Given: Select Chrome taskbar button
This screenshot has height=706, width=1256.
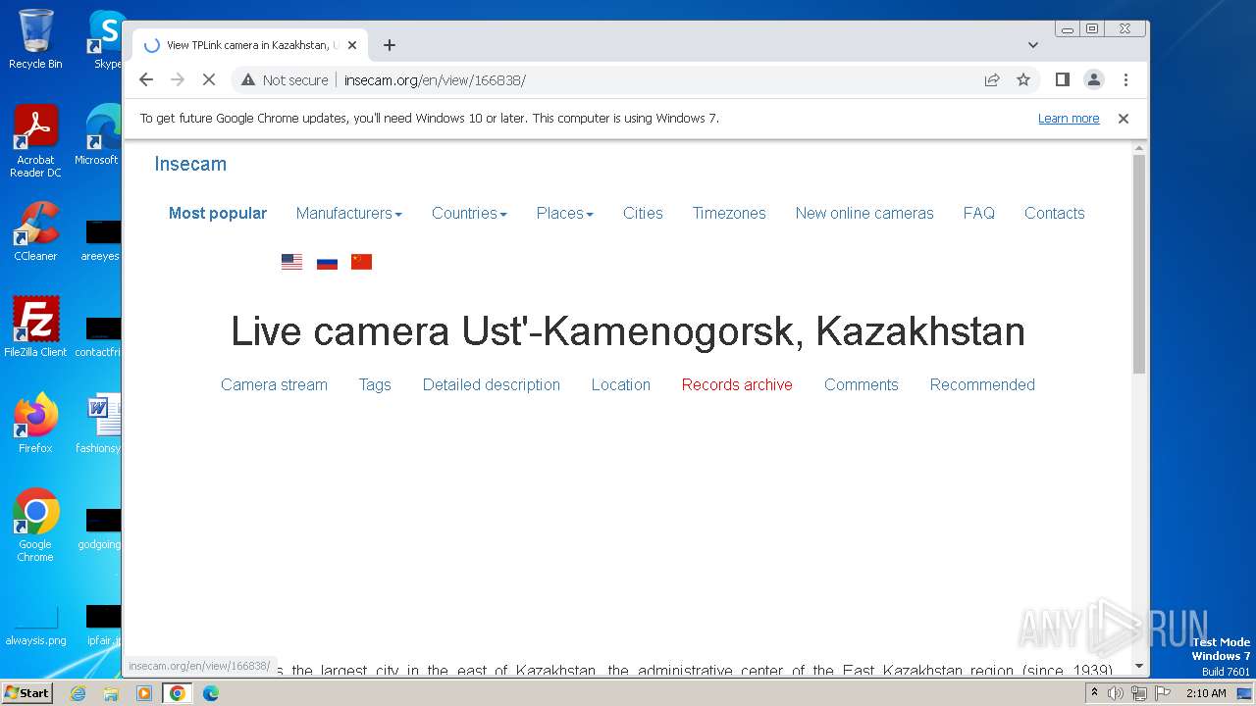Looking at the screenshot, I should coord(178,693).
